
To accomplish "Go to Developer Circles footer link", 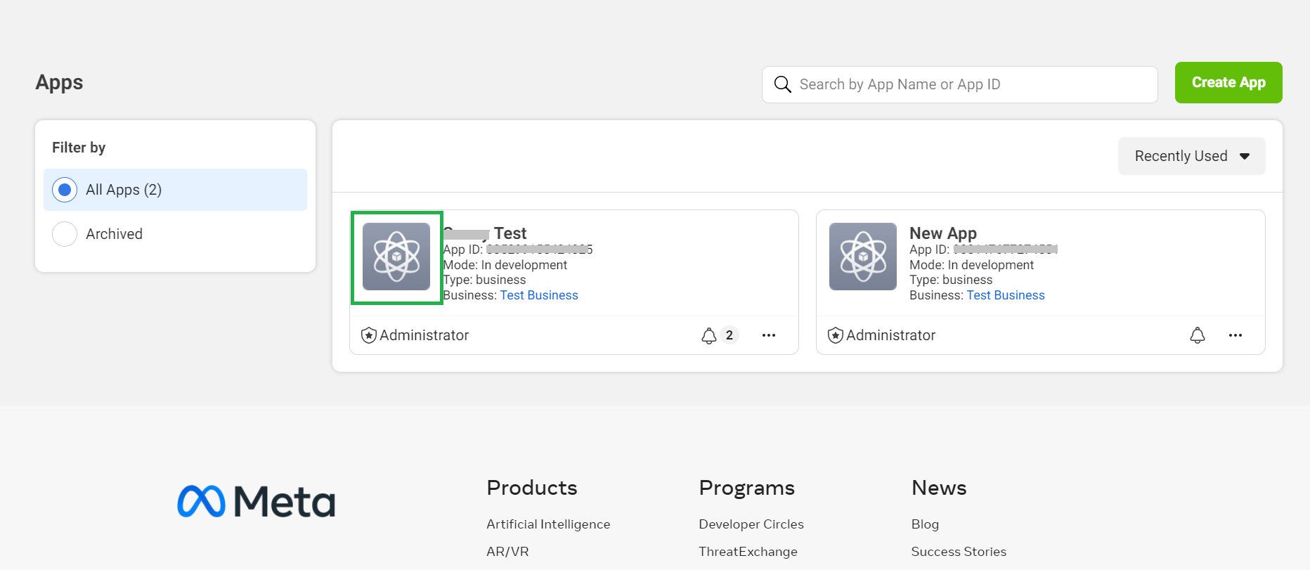I will tap(751, 524).
